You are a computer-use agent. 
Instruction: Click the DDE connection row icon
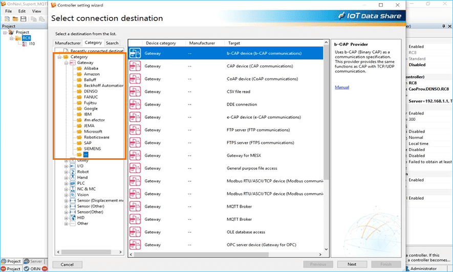pos(135,104)
